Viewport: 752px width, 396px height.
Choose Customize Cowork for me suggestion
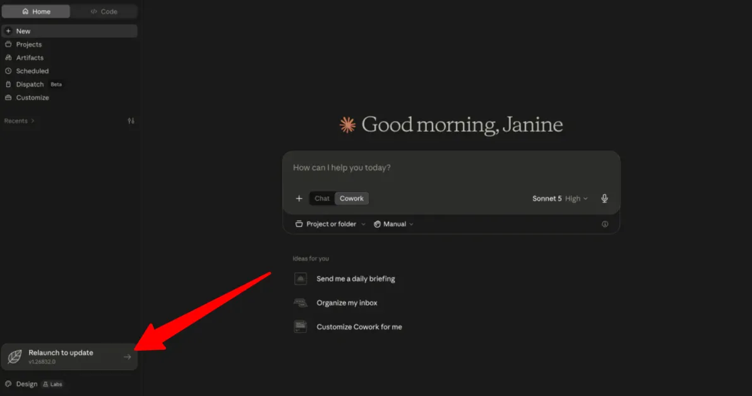point(359,327)
